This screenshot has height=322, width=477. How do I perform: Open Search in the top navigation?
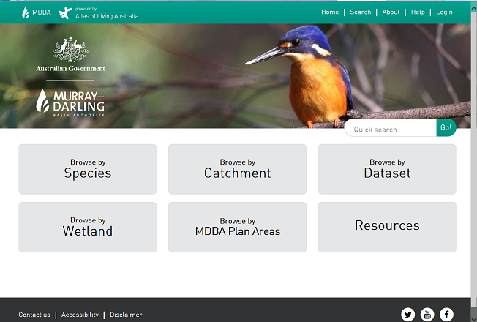coord(360,12)
